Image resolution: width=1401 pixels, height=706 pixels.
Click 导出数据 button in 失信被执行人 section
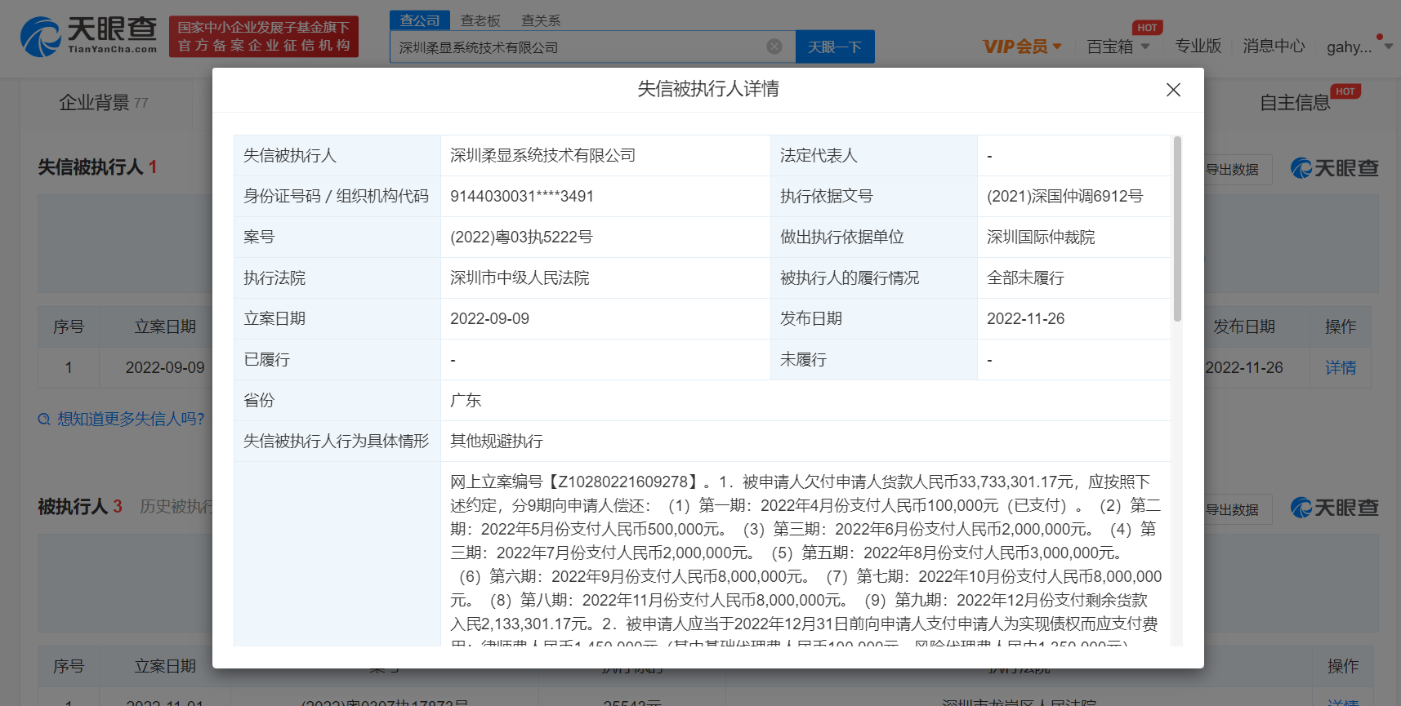pos(1232,170)
